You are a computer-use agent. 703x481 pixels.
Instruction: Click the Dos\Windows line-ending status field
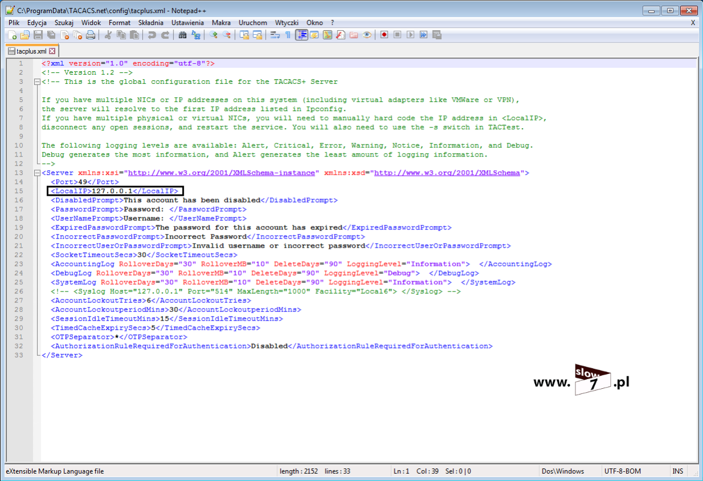click(x=563, y=471)
